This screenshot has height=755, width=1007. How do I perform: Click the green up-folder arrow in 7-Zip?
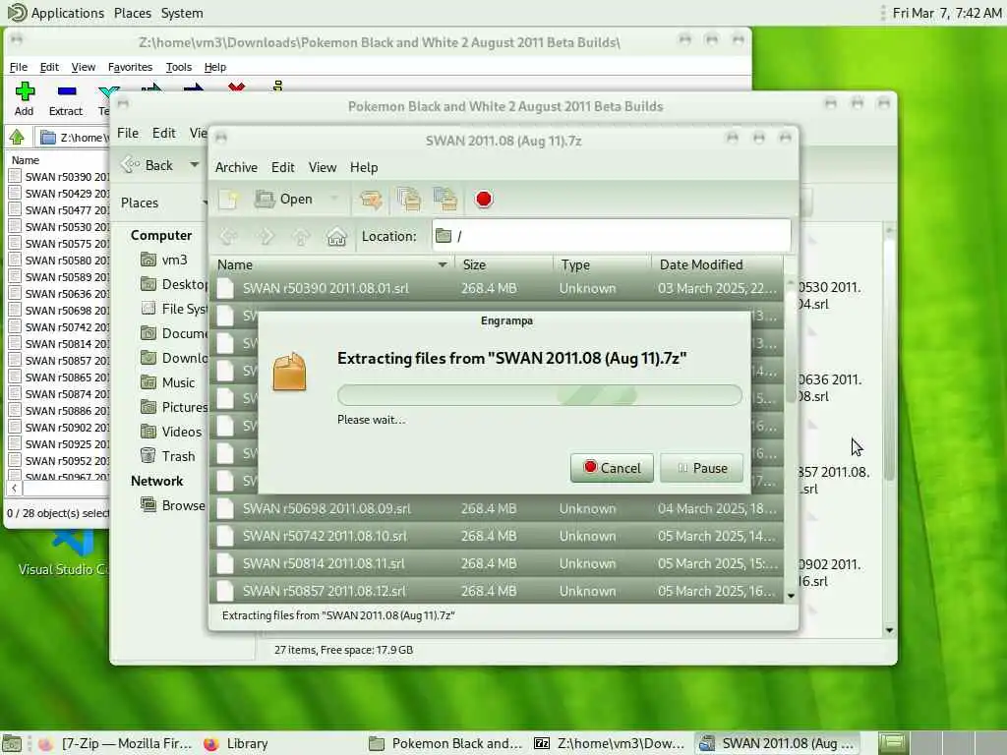(x=17, y=137)
